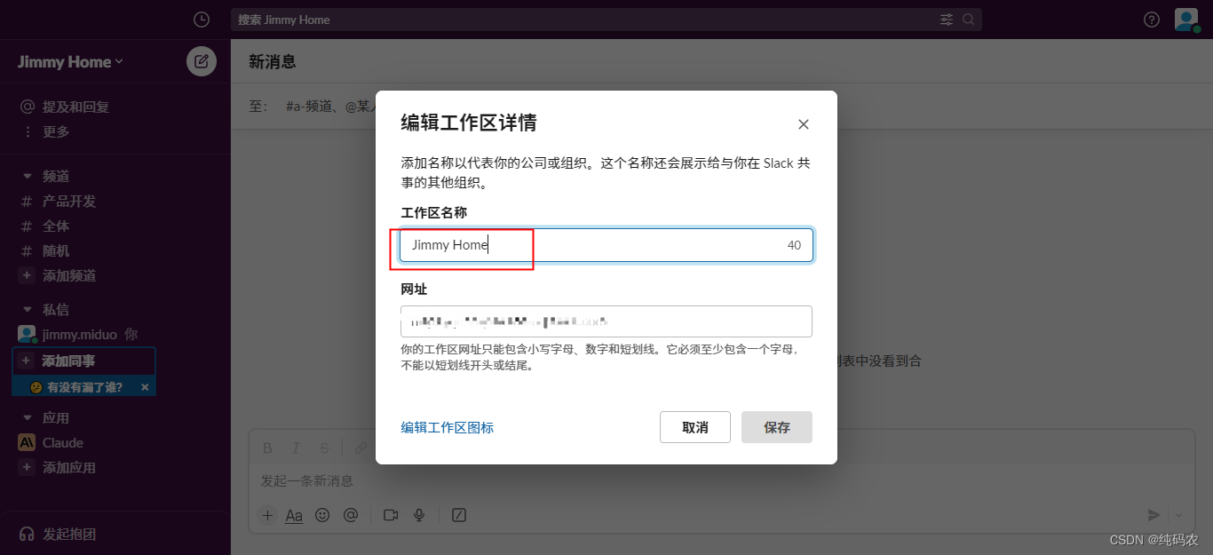
Task: Click the video clip record icon
Action: [391, 515]
